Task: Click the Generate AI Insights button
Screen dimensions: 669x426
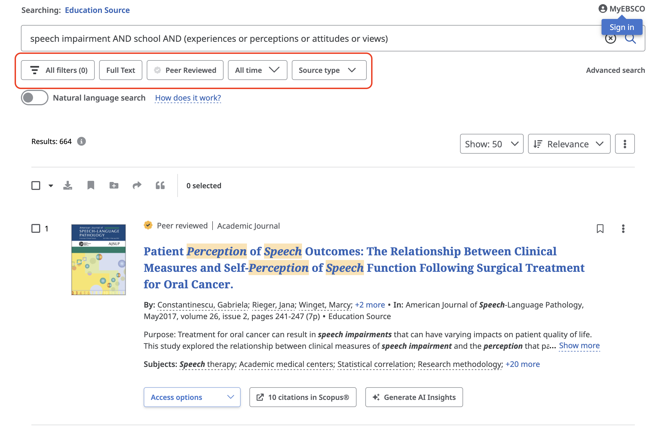Action: pyautogui.click(x=414, y=397)
